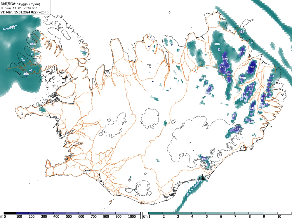Screen dimensions: 292x219
Task: Click the '(+20 h)' forecast offset text
Action: [x=43, y=12]
